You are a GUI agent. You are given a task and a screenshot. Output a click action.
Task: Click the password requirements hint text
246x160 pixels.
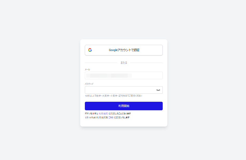coord(113,96)
